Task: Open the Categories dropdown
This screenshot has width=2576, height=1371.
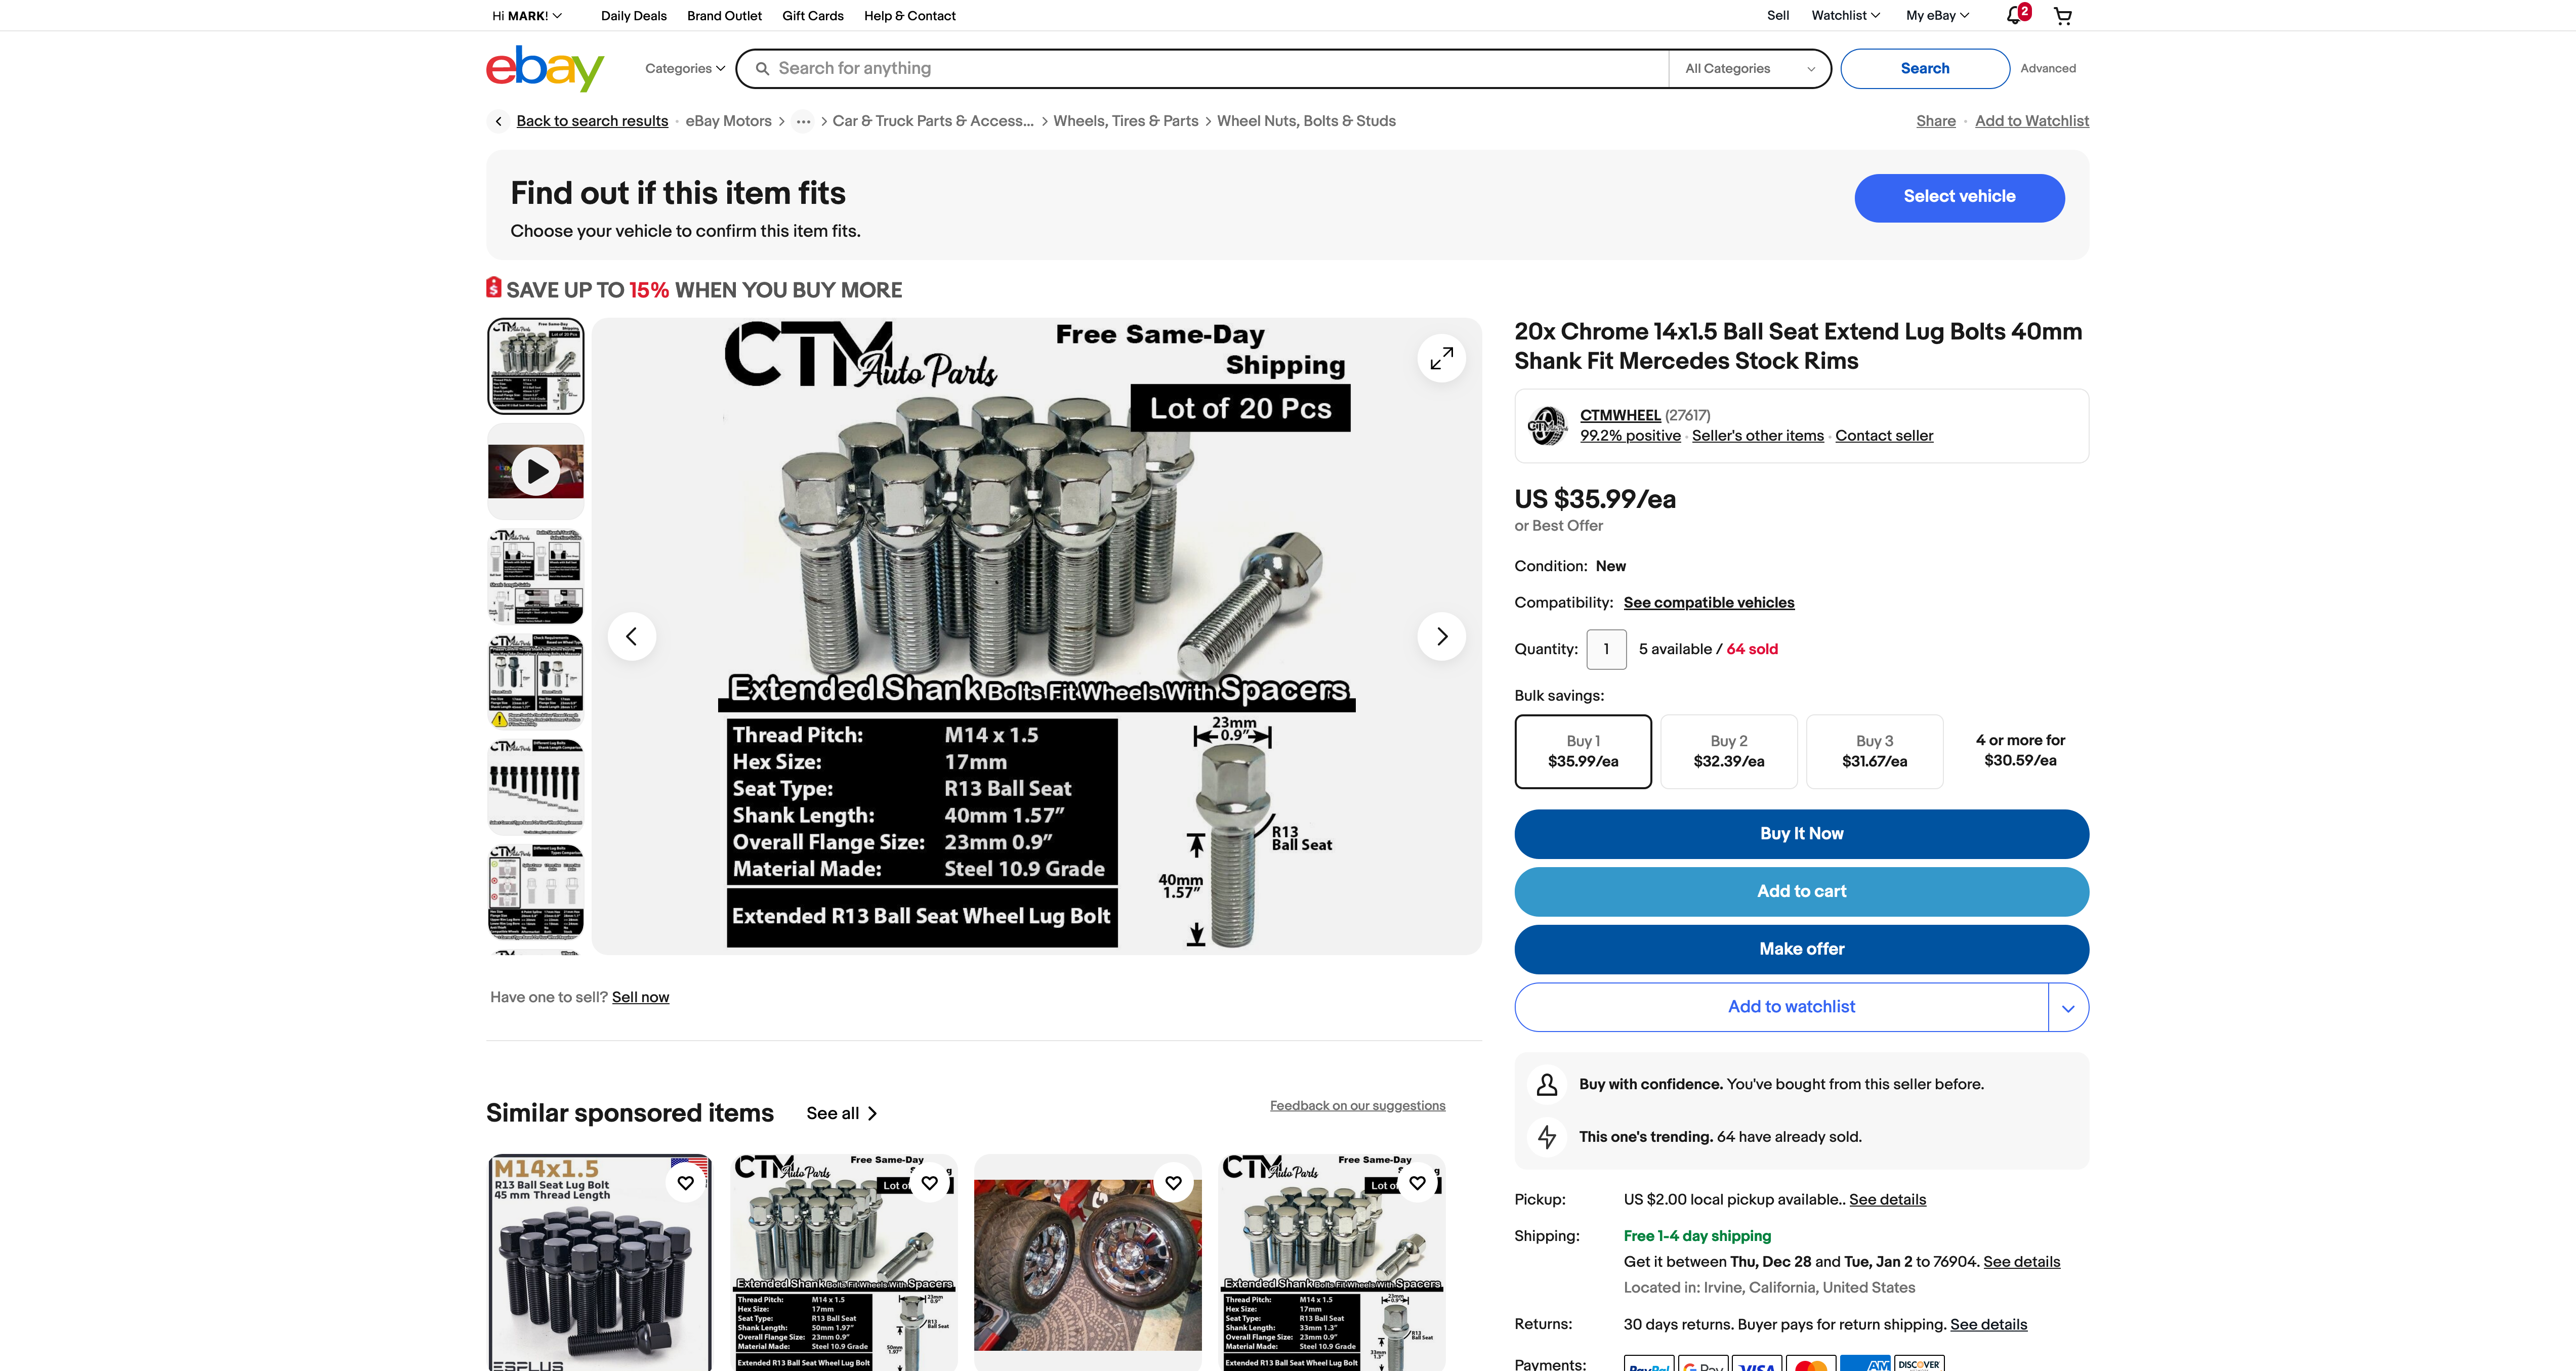Action: 685,69
